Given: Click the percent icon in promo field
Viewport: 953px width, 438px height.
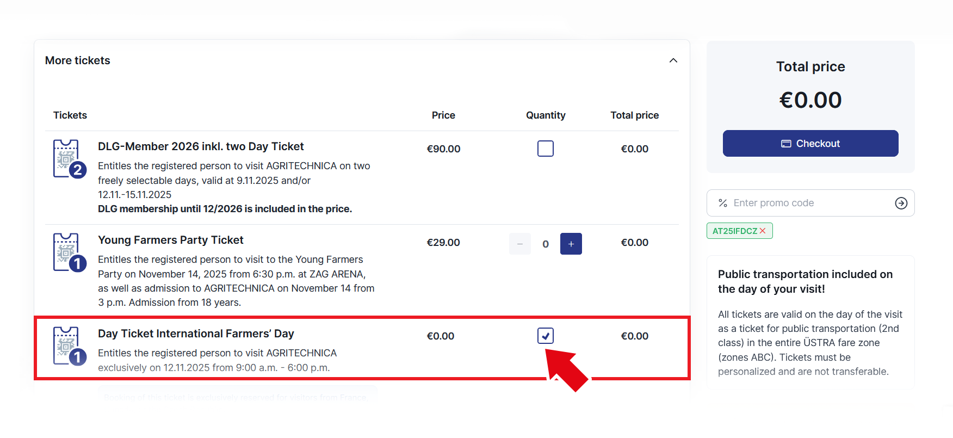Looking at the screenshot, I should coord(723,203).
